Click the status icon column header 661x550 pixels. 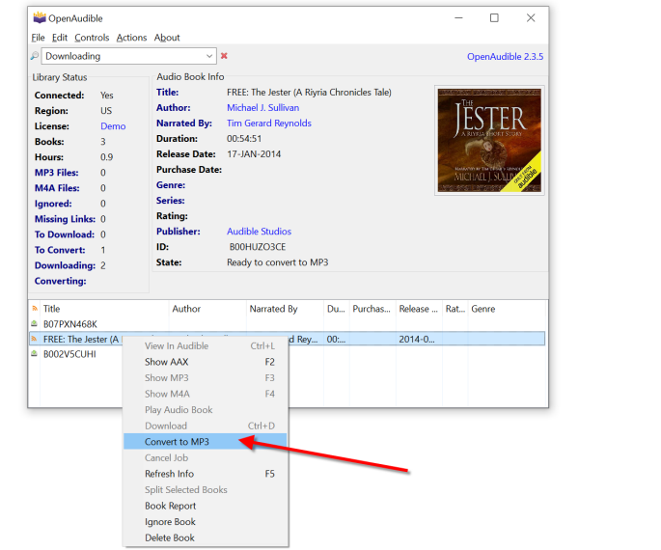(x=35, y=309)
